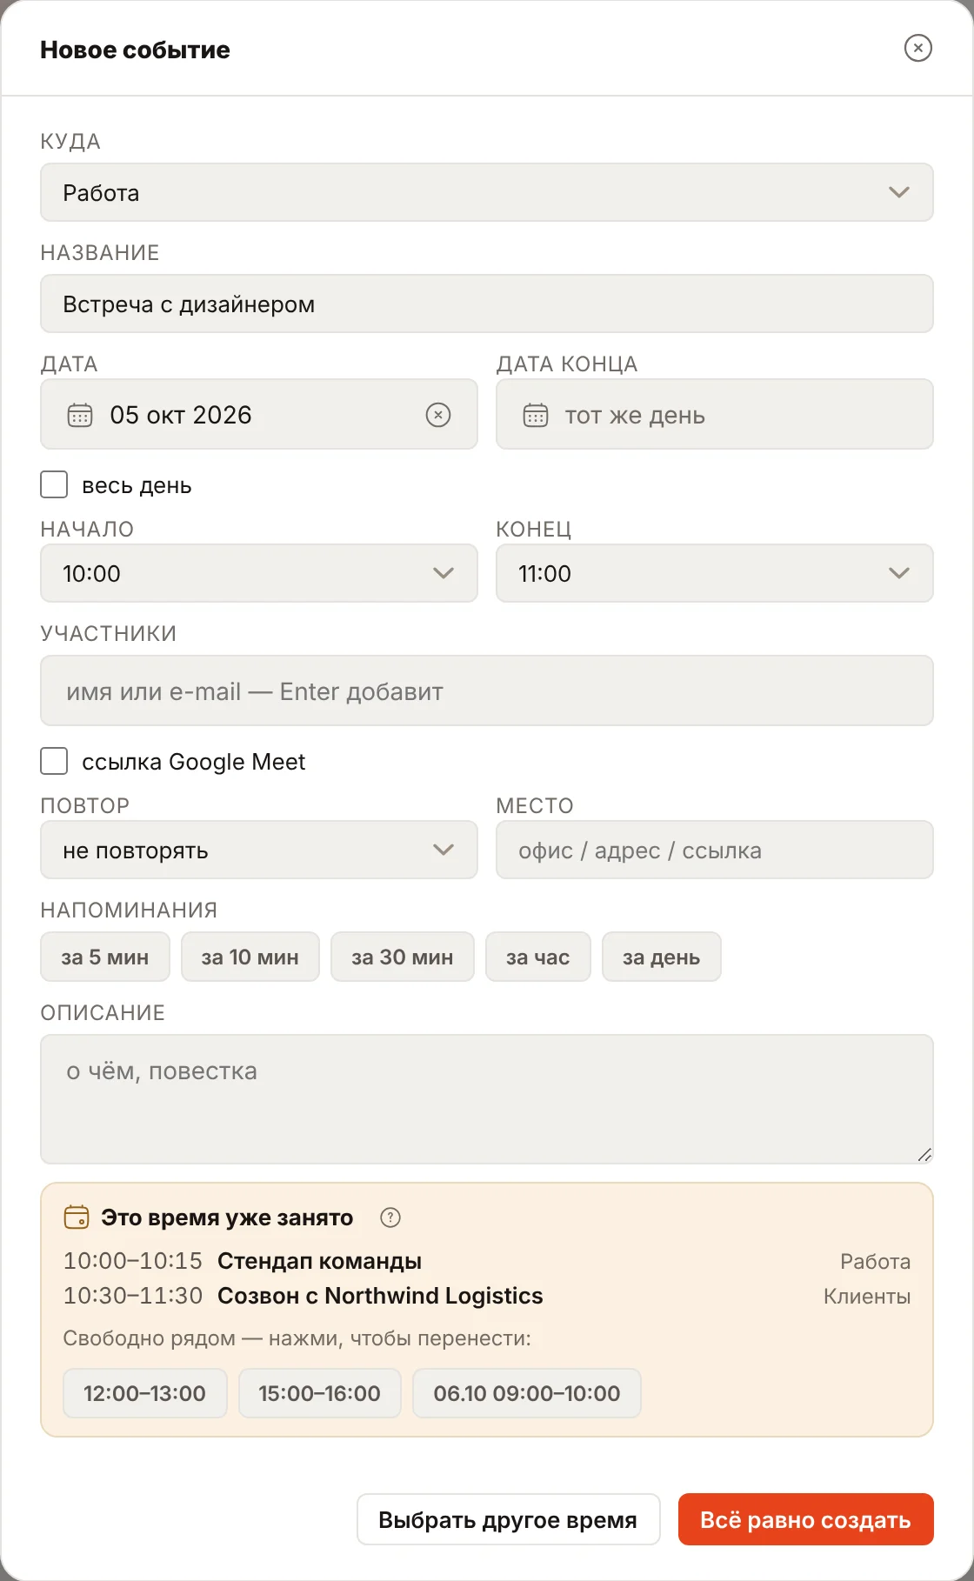Viewport: 974px width, 1581px height.
Task: Click the conflicting event Созвон с Northwind Logistics
Action: pos(380,1296)
